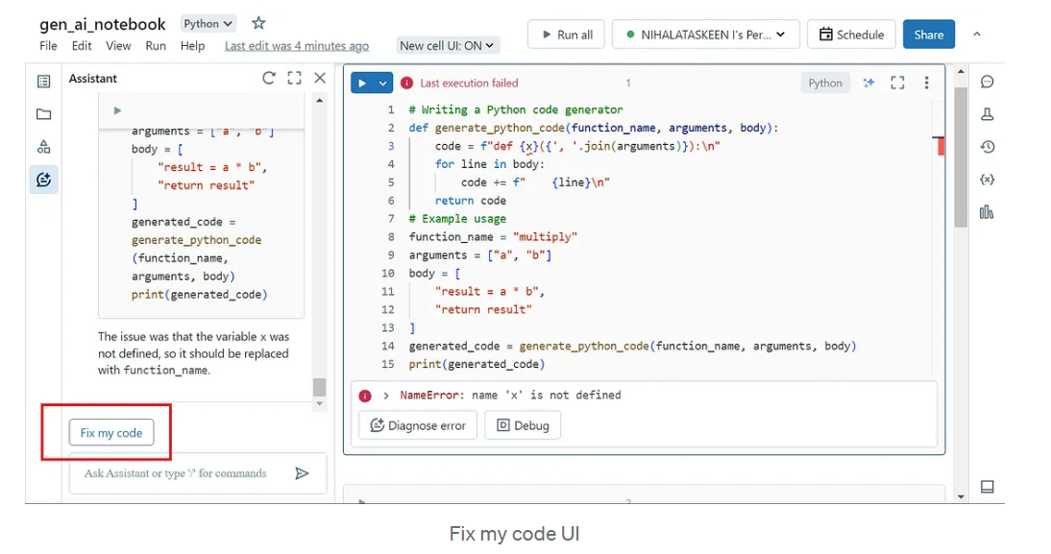The height and width of the screenshot is (554, 1051).
Task: Click the Last edit was 4 minutes ago link
Action: click(296, 45)
